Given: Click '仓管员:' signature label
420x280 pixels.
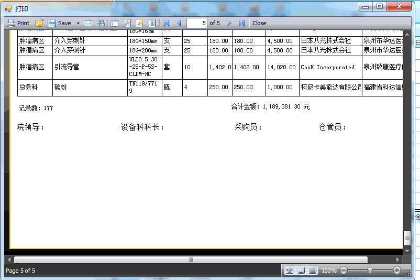Looking at the screenshot, I should click(x=332, y=127).
